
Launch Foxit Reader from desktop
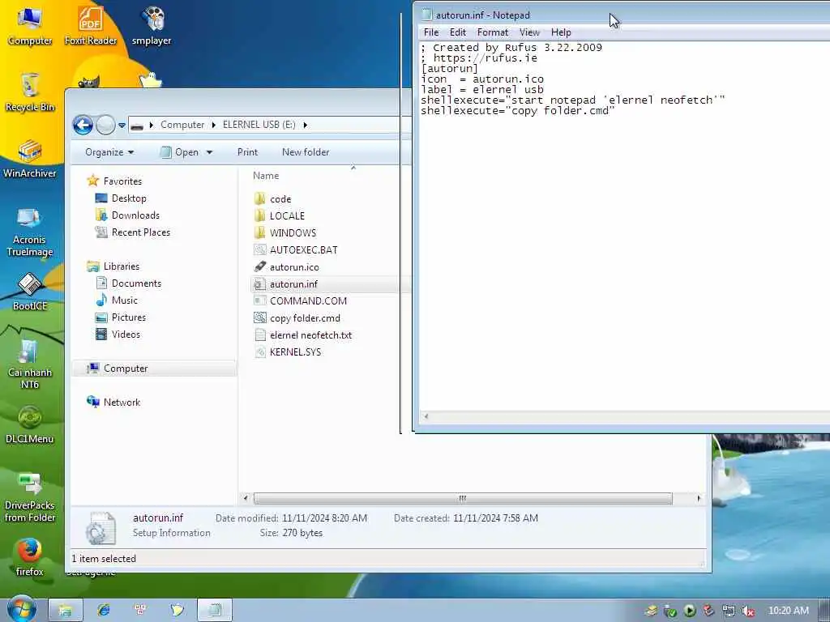(x=91, y=25)
